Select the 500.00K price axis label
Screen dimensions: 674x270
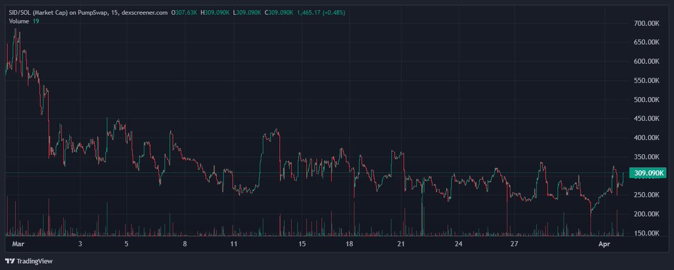(645, 100)
